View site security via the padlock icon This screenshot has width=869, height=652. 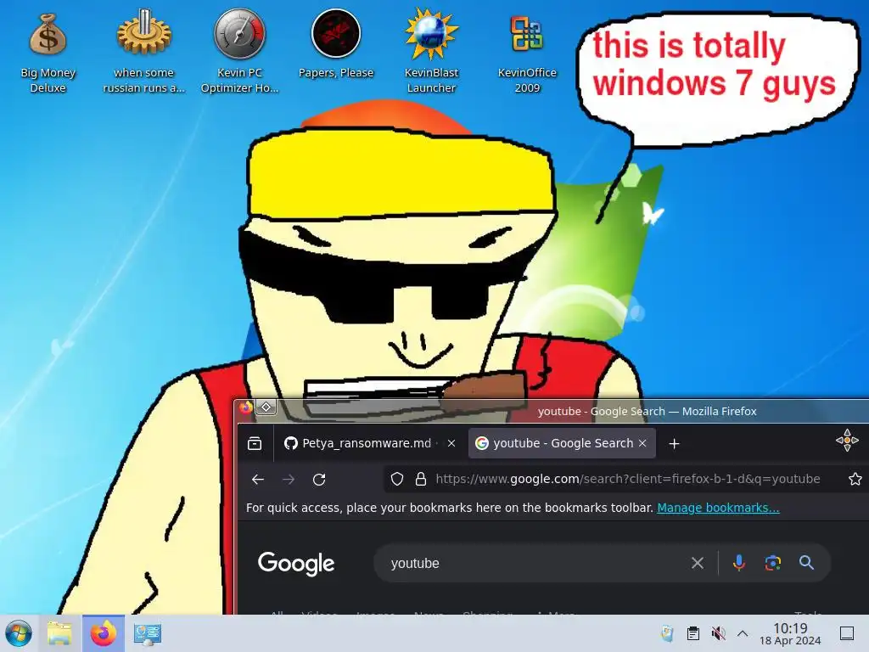click(421, 479)
